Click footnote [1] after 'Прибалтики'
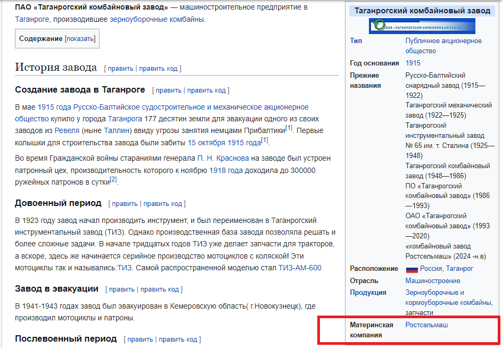Image resolution: width=502 pixels, height=348 pixels. click(289, 128)
